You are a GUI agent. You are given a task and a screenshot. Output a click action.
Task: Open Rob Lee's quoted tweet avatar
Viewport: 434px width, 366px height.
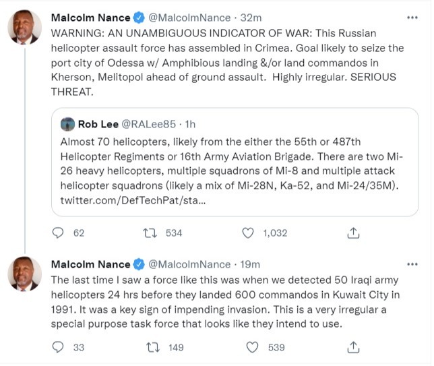pos(67,125)
